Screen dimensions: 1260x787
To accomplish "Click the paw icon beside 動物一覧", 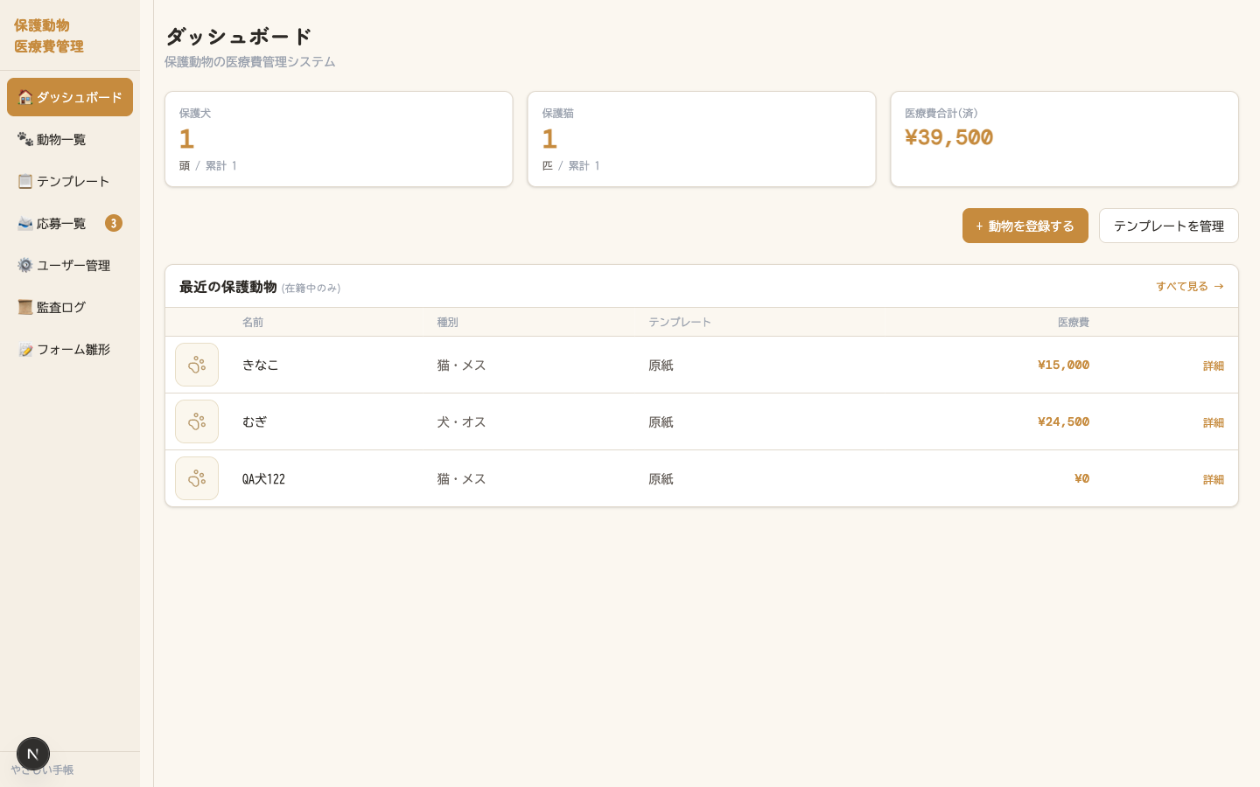I will point(25,139).
